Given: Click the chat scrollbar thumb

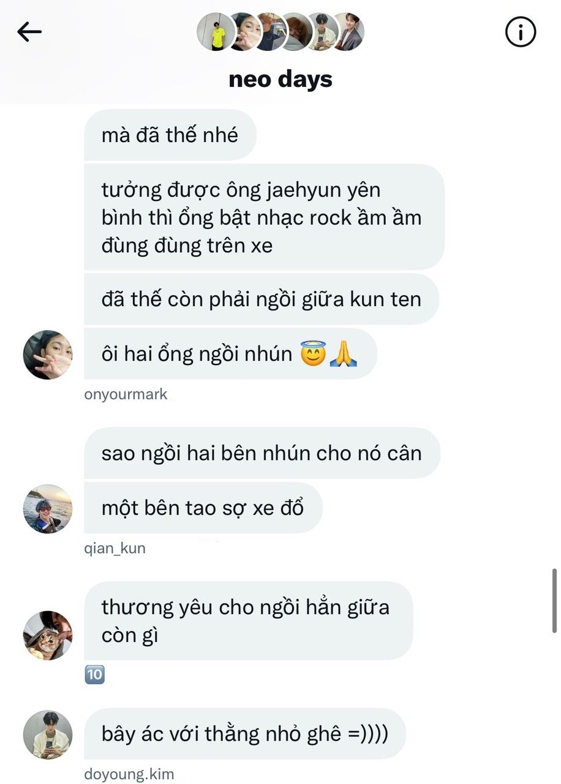Looking at the screenshot, I should click(554, 601).
